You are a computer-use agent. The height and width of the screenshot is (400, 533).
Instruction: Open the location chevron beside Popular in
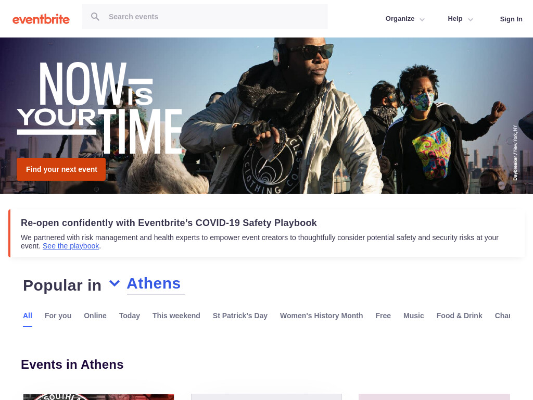coord(114,283)
